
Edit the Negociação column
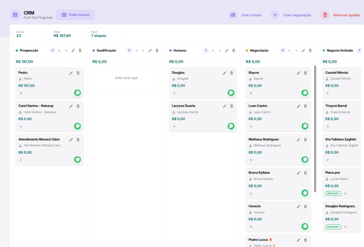click(x=303, y=51)
